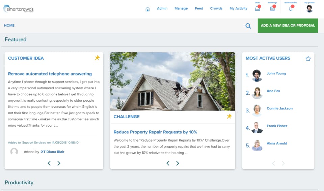Click the MOST ACTIVE USERS heading

point(268,58)
